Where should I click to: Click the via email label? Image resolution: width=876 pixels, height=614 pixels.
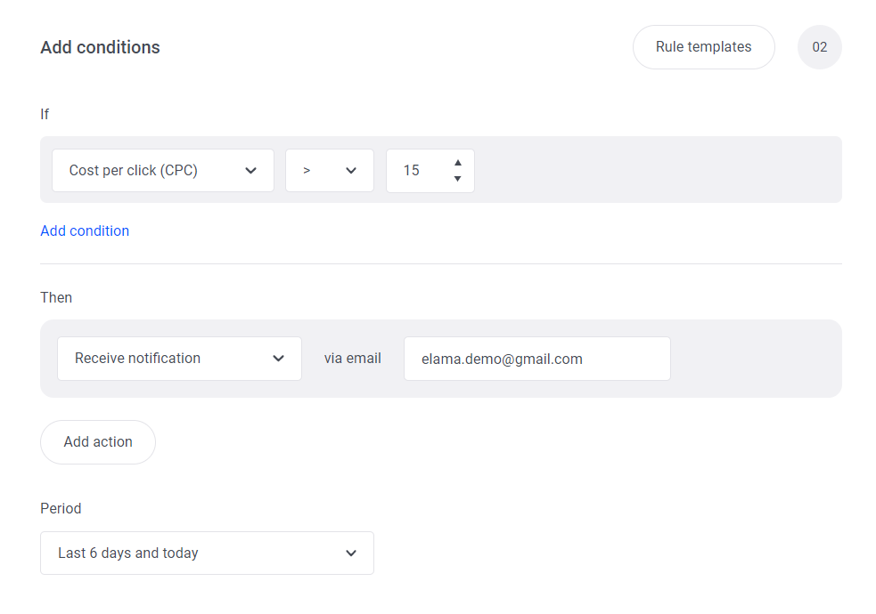353,359
